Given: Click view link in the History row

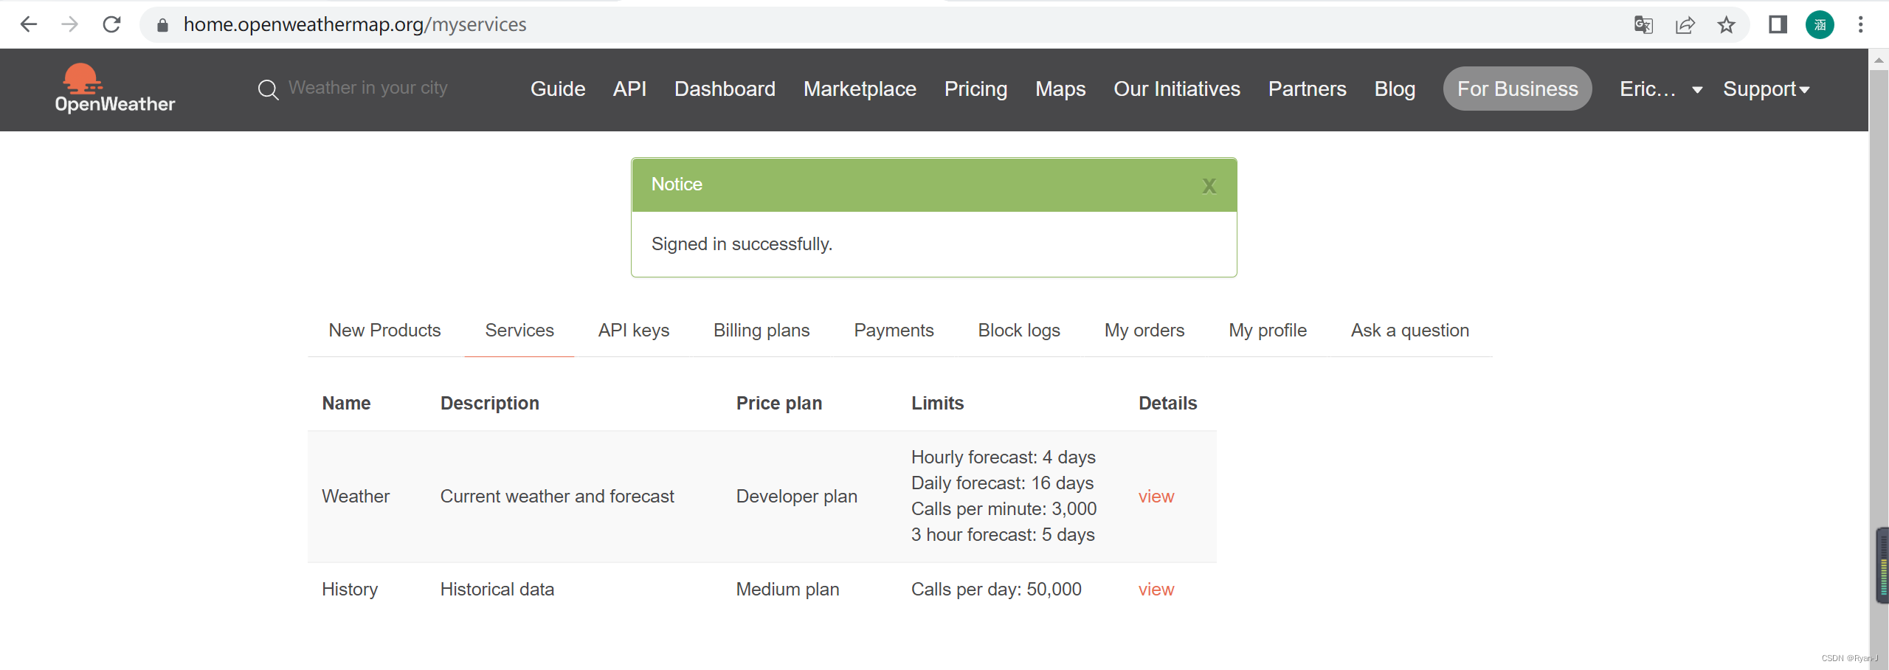Looking at the screenshot, I should (x=1156, y=590).
